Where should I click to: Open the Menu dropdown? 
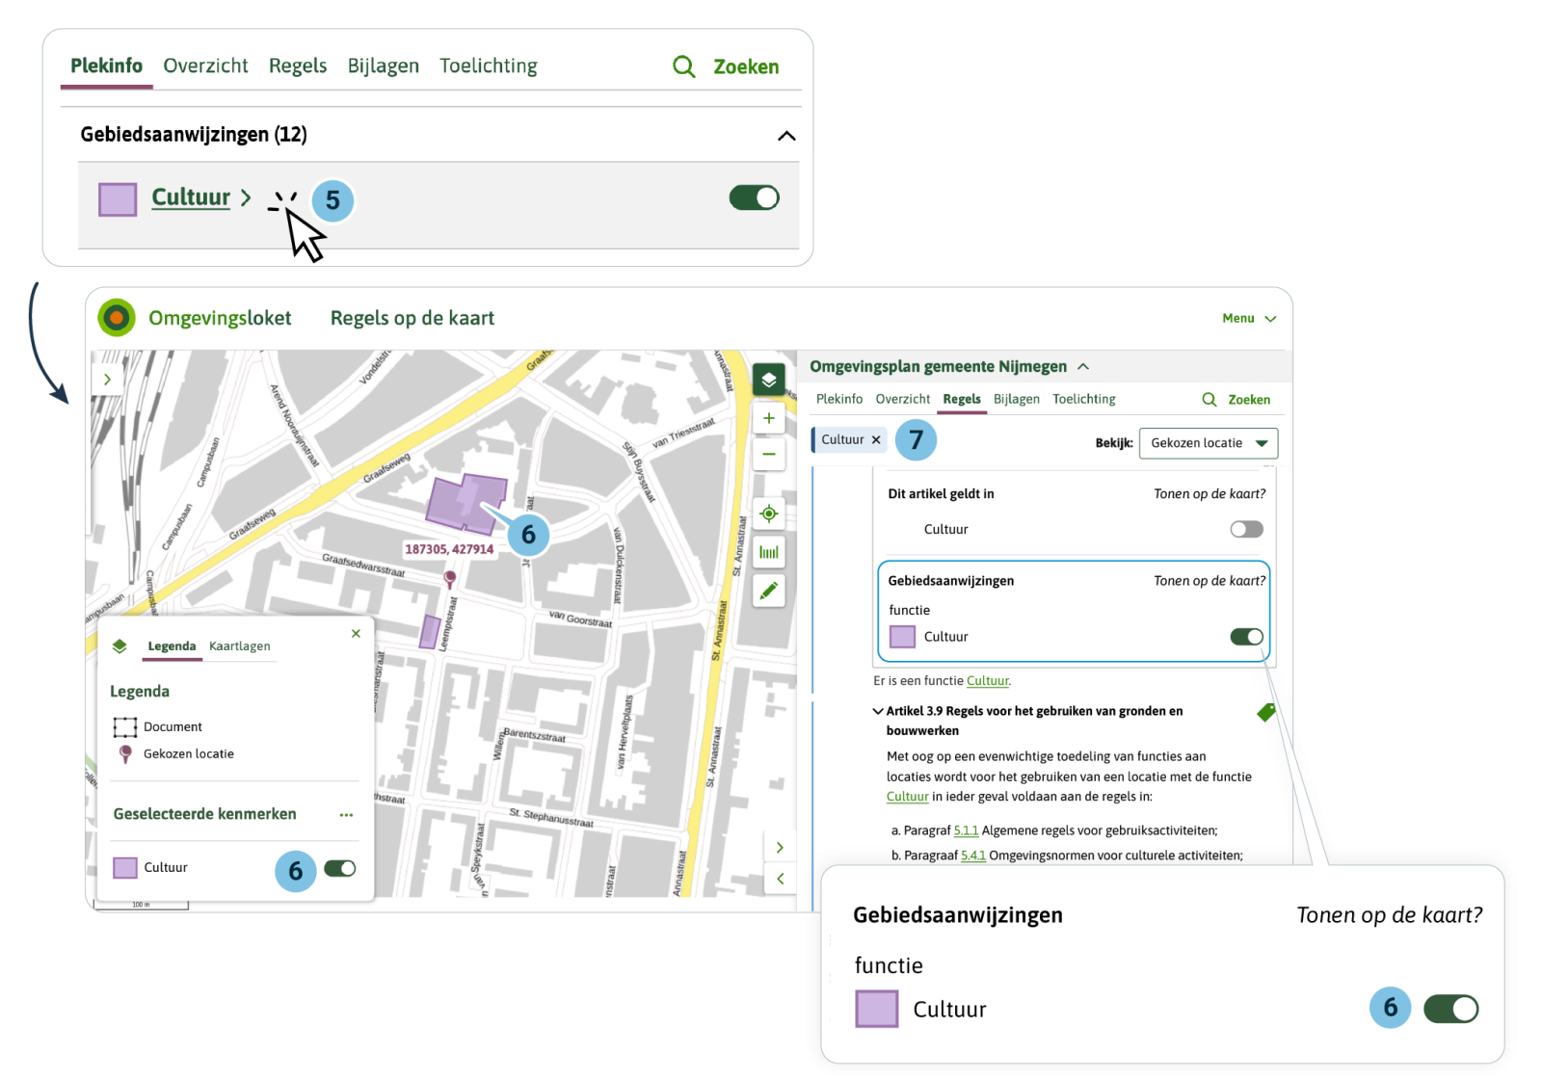[x=1248, y=319]
